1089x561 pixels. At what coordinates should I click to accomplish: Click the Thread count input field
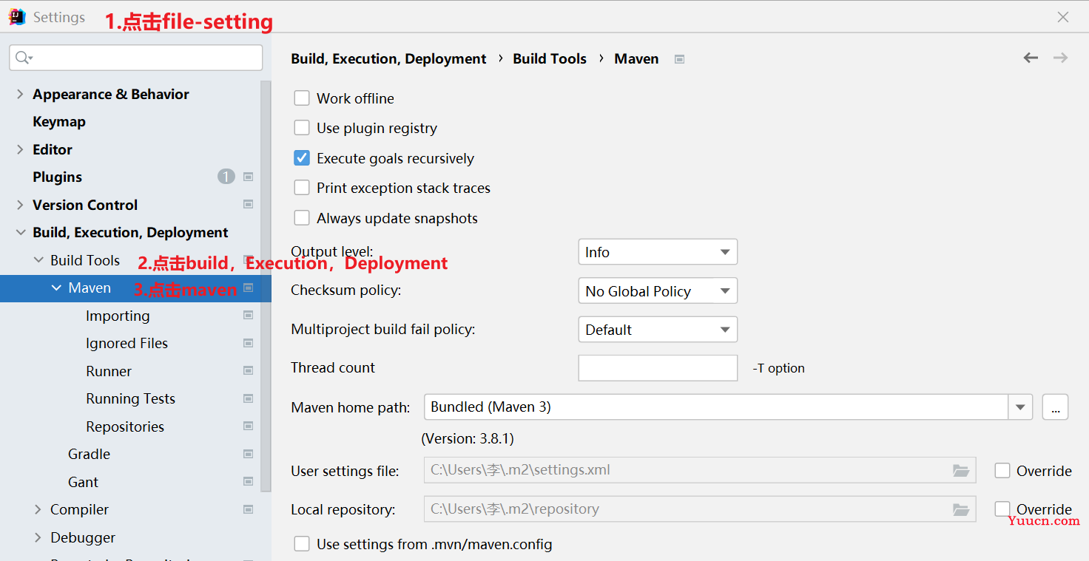tap(658, 368)
